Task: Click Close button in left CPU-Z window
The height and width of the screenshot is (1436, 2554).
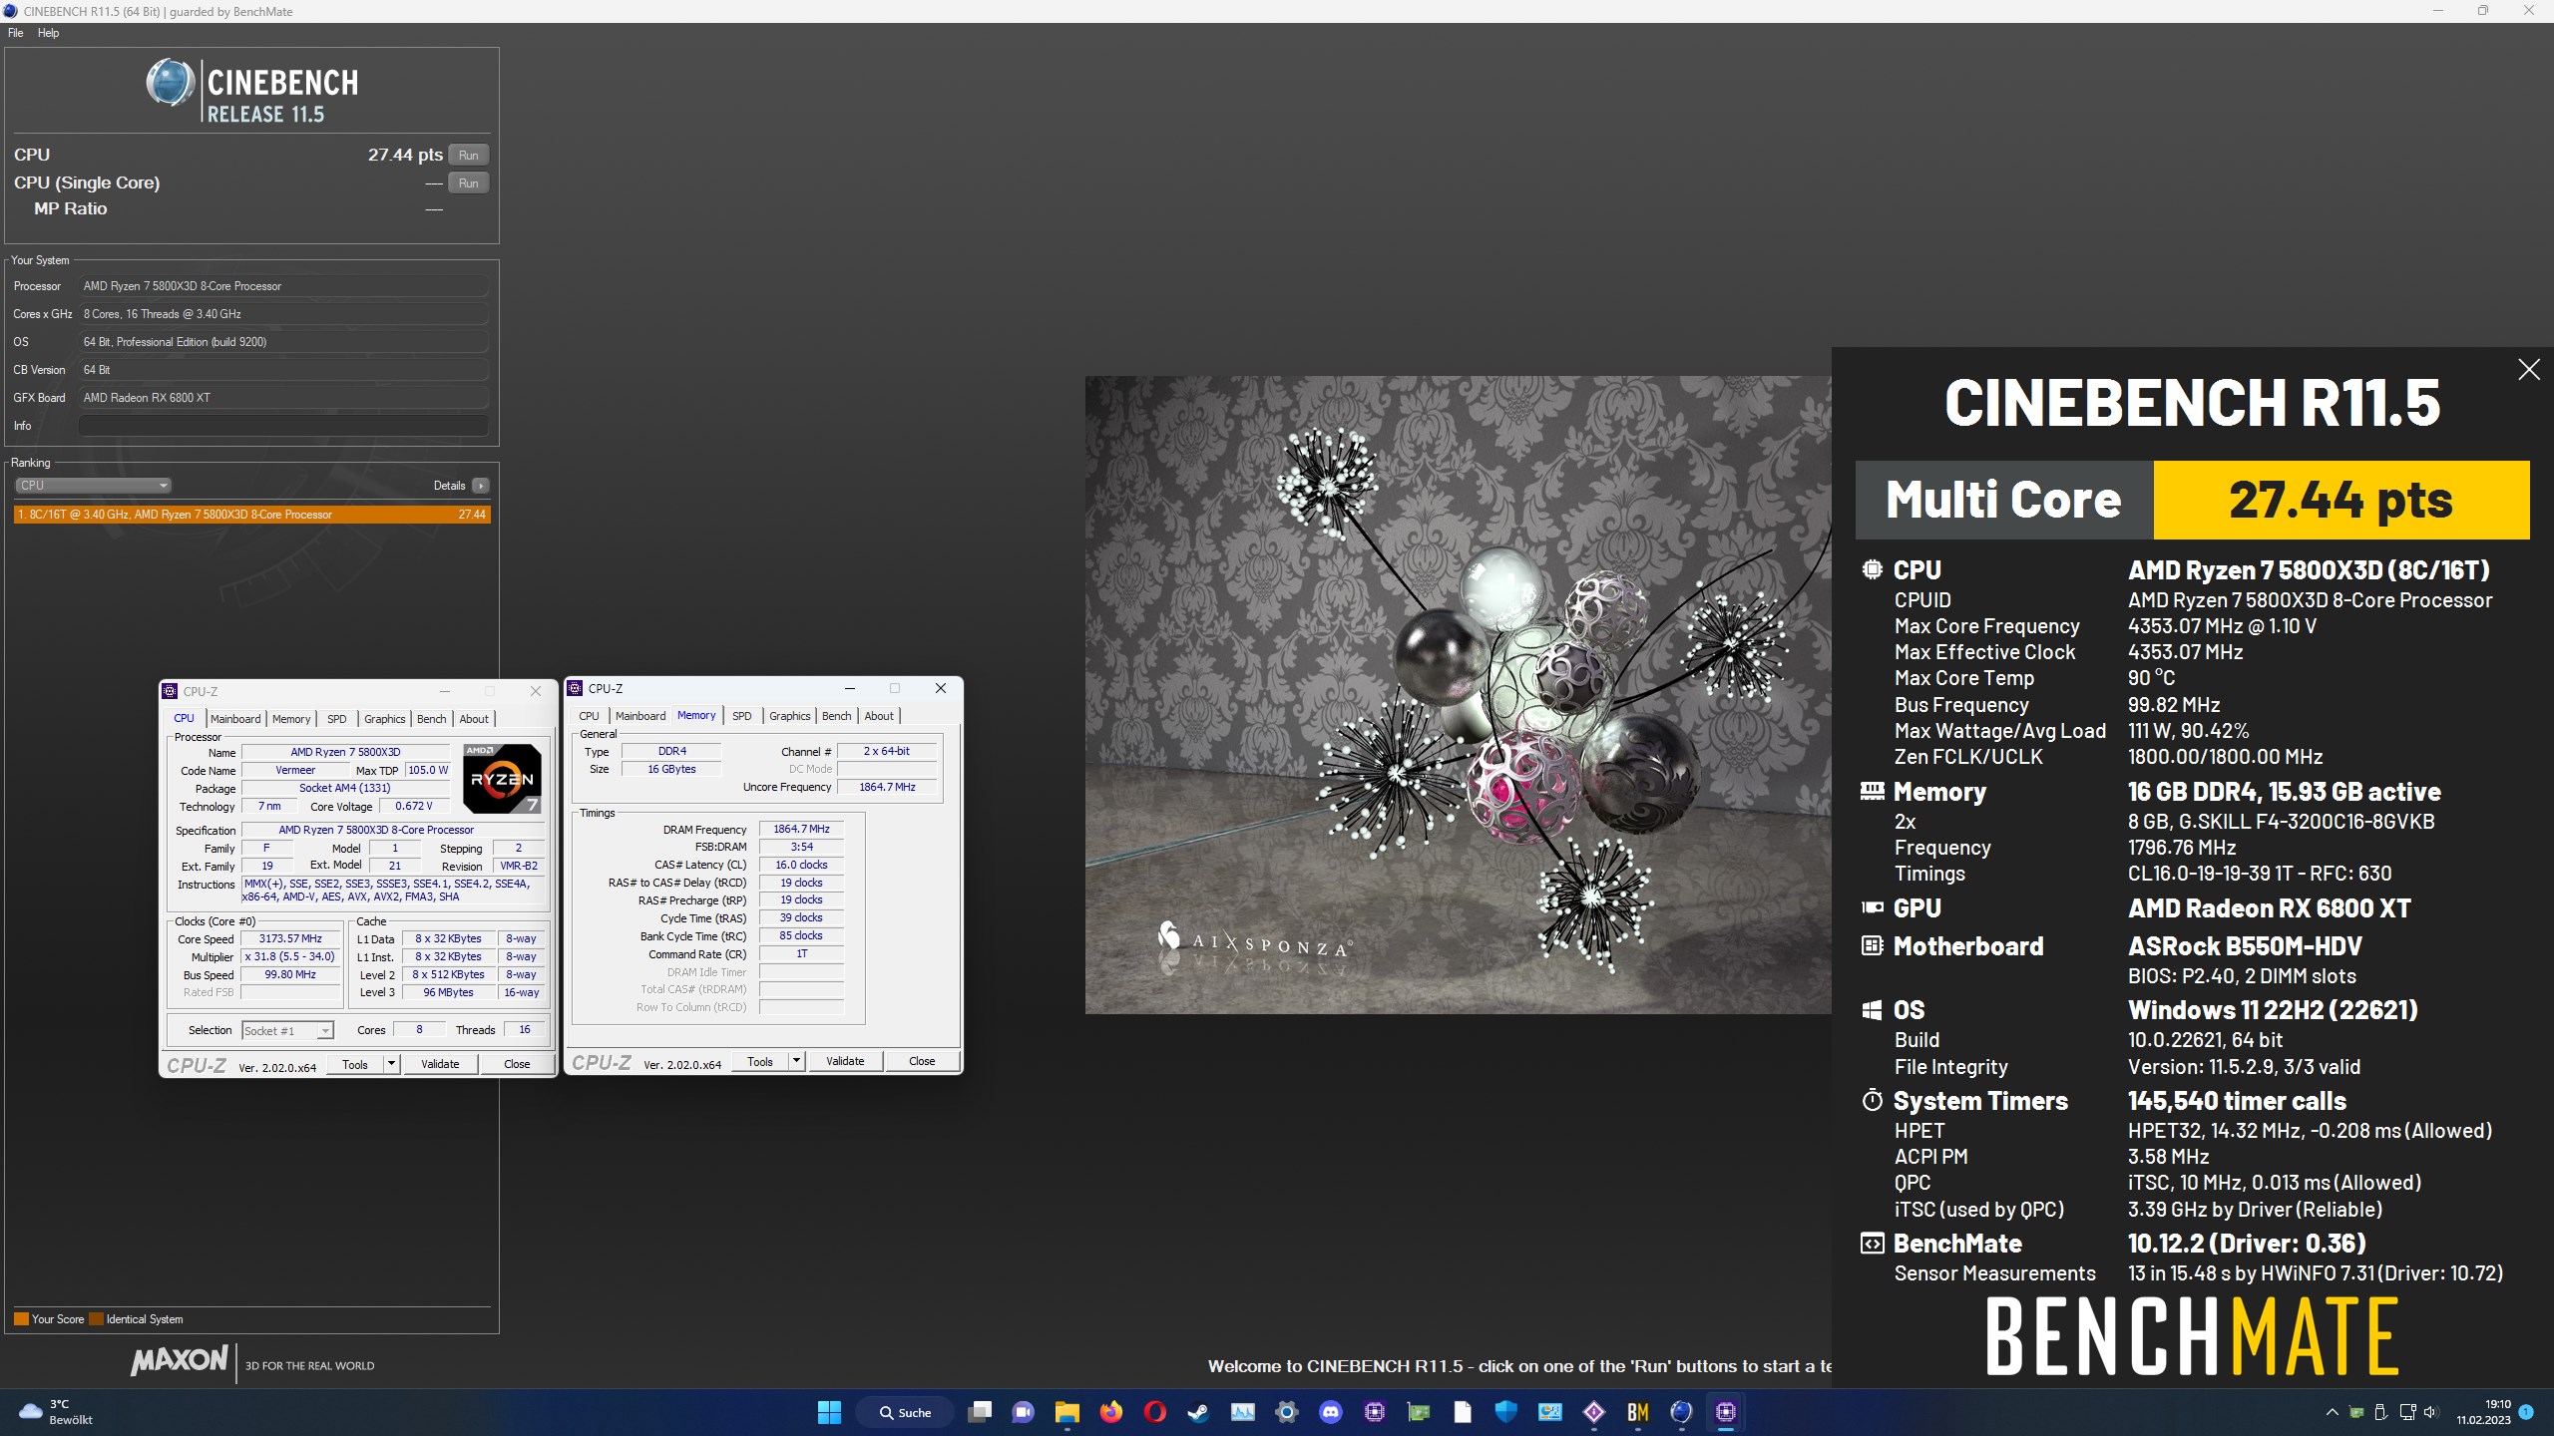Action: [x=517, y=1065]
